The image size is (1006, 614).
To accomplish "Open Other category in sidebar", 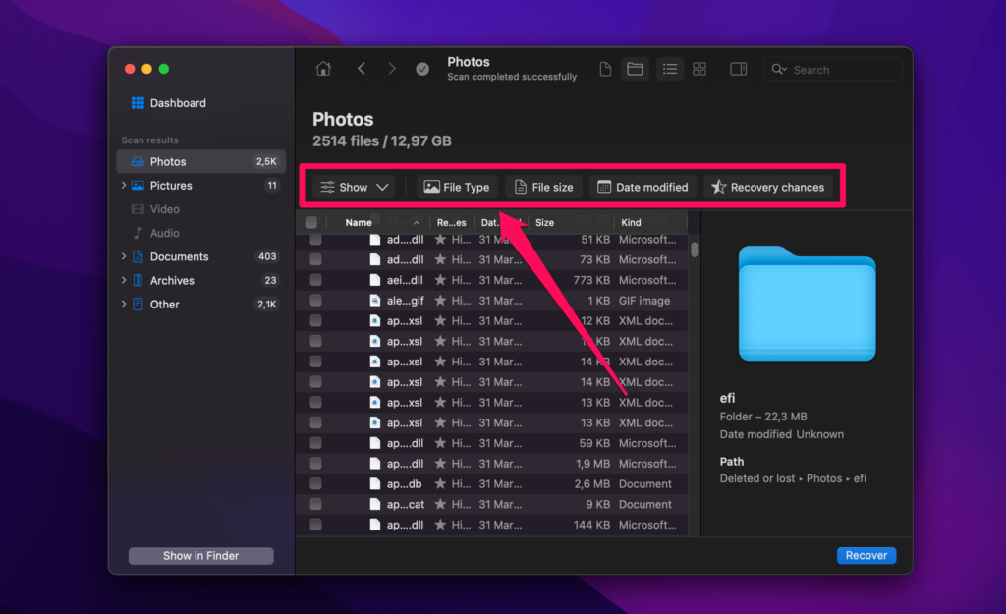I will (x=200, y=305).
